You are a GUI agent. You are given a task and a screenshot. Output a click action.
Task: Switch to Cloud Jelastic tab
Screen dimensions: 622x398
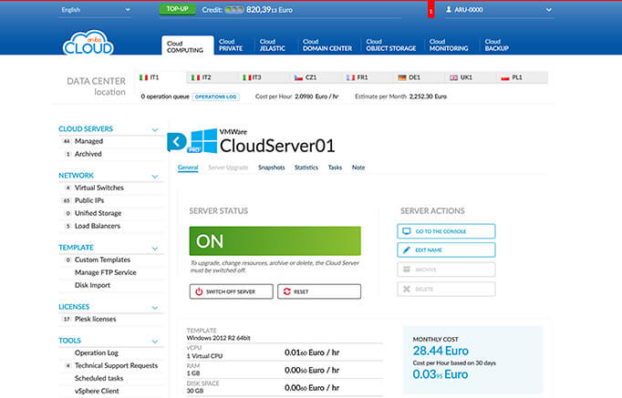pyautogui.click(x=272, y=46)
